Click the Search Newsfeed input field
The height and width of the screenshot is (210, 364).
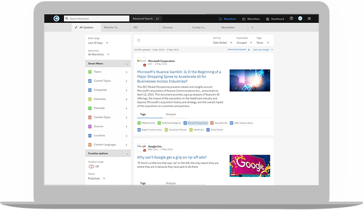[97, 18]
